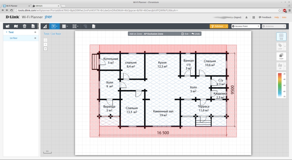Image resolution: width=292 pixels, height=160 pixels.
Task: Click the export file icon in toolbar
Action: pyautogui.click(x=94, y=26)
